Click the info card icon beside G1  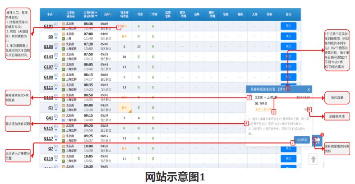pos(56,106)
